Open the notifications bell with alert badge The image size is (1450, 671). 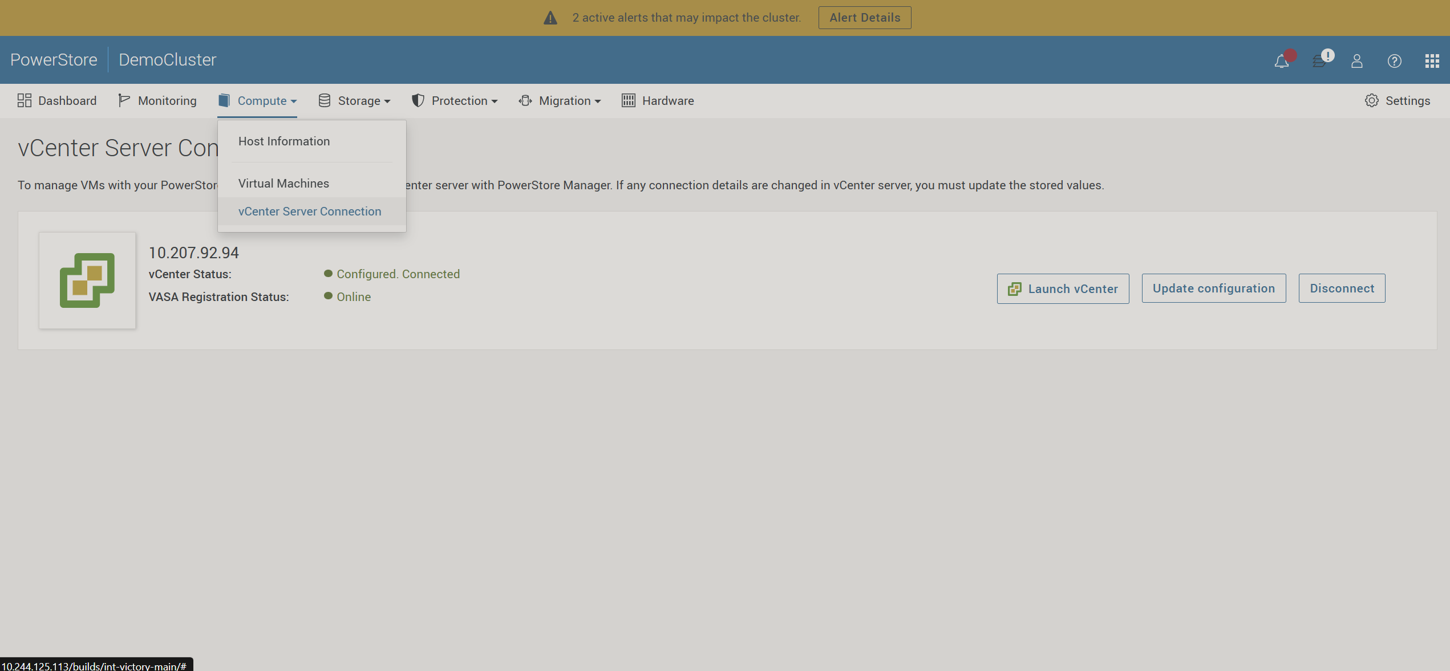(1281, 60)
